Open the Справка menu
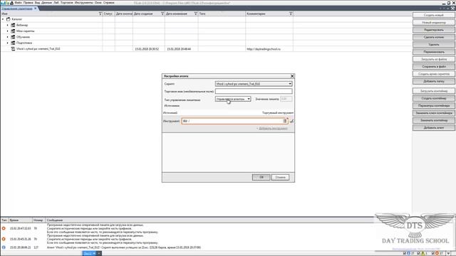The image size is (456, 256). (109, 3)
